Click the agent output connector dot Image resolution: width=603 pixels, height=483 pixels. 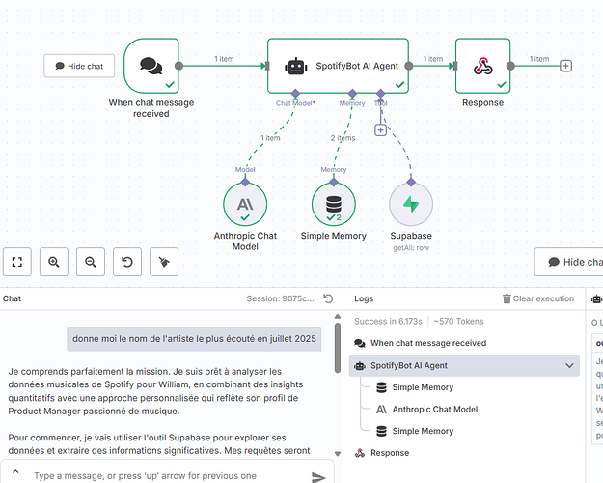(409, 66)
